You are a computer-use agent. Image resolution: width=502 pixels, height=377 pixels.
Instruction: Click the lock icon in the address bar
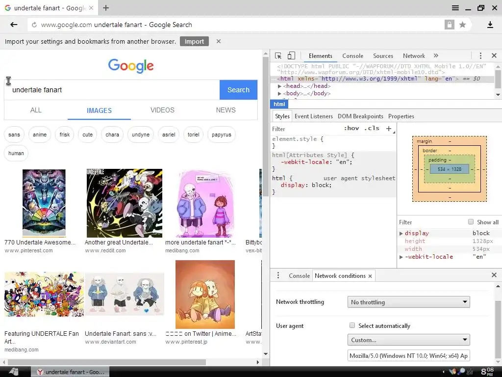(449, 25)
